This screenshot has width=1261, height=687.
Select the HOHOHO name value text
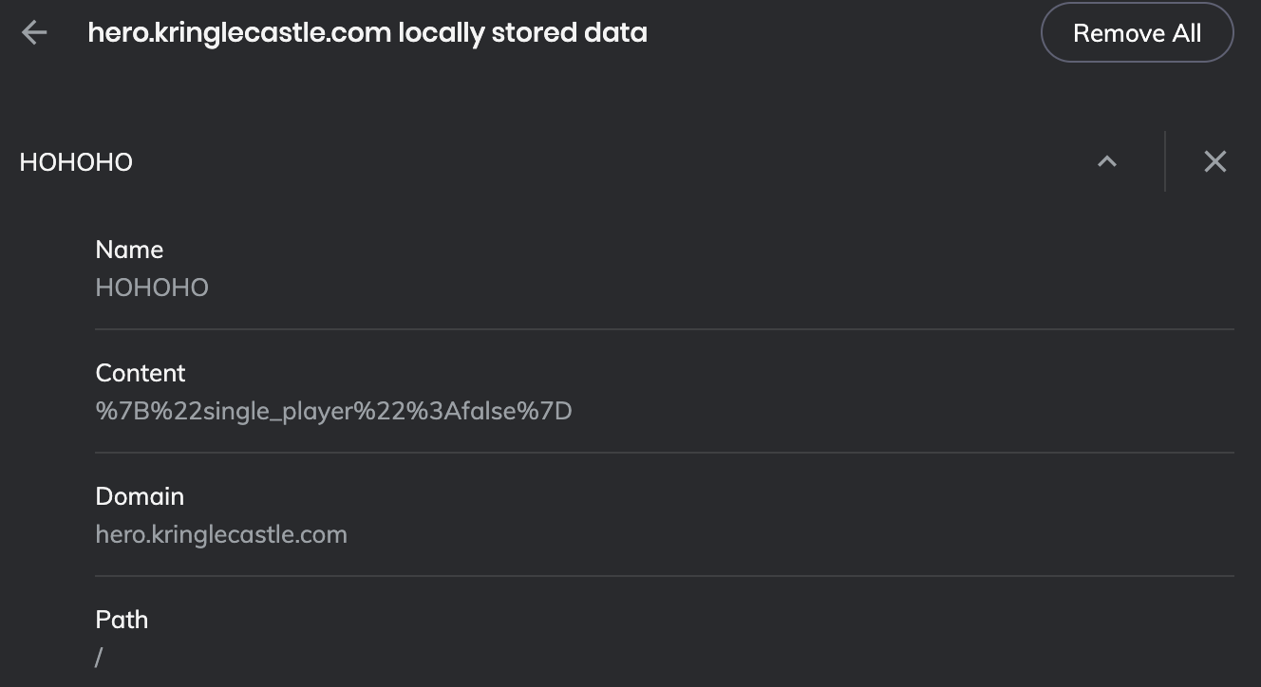click(x=152, y=288)
